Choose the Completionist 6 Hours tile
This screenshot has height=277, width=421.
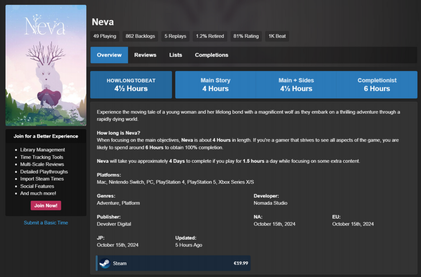(377, 85)
